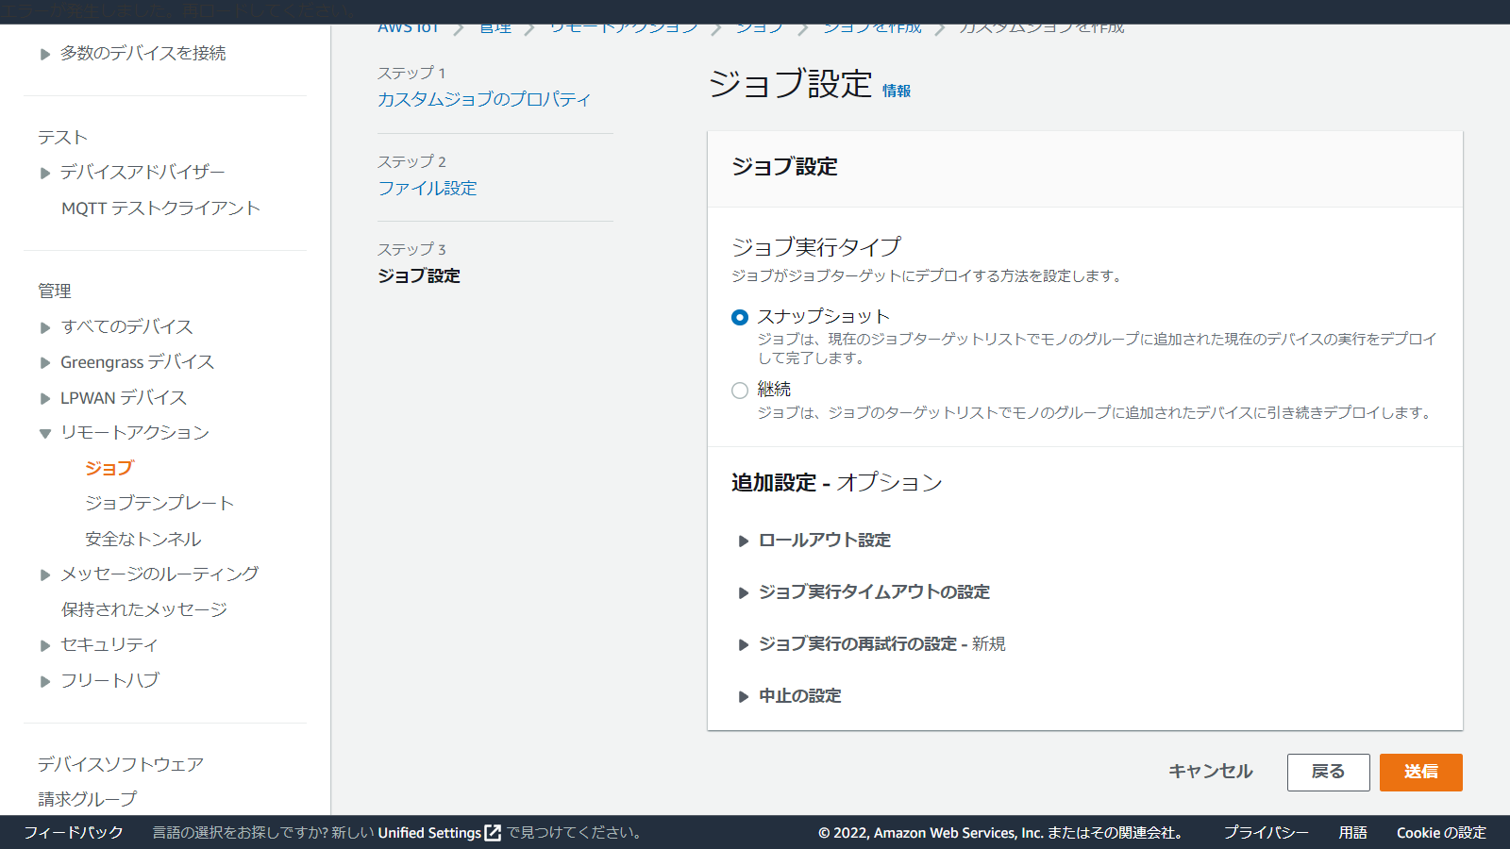Select the 継続 job execution type

coord(740,391)
